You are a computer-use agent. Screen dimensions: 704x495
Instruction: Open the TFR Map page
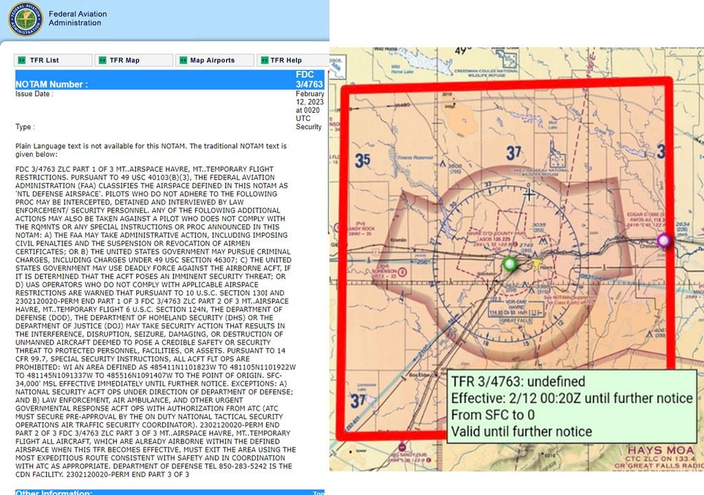[124, 60]
